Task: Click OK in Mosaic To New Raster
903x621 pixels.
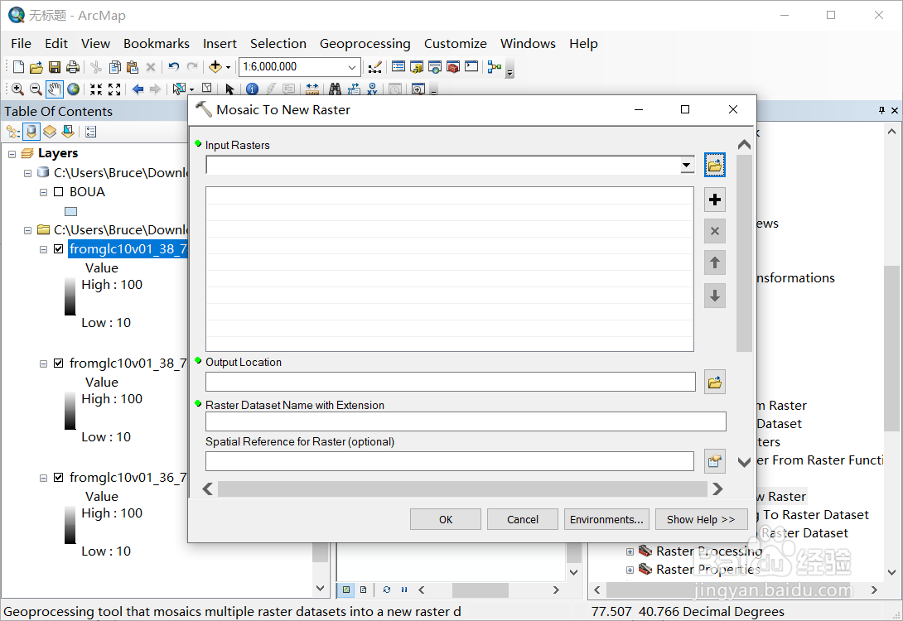Action: [446, 519]
